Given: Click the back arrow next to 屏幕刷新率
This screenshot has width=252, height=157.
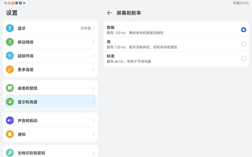Looking at the screenshot, I should [x=109, y=13].
